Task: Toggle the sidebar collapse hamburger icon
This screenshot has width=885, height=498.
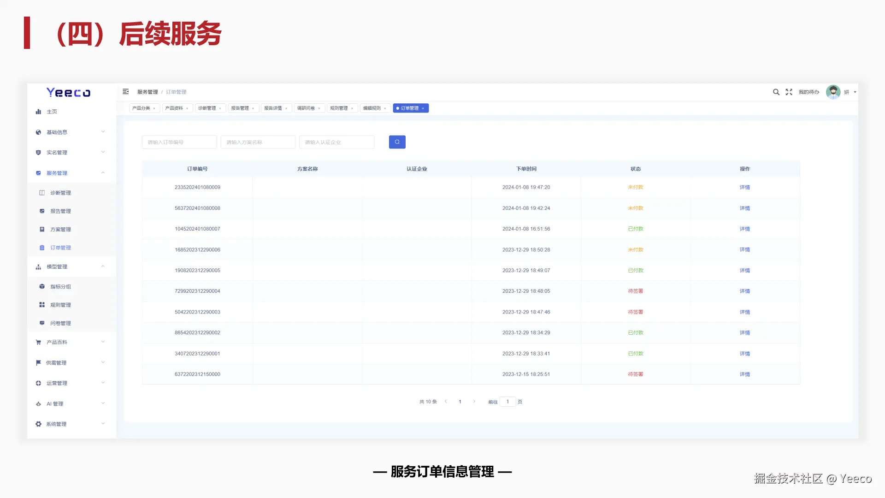Action: click(125, 92)
